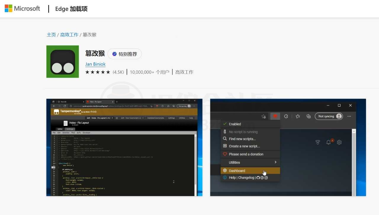The width and height of the screenshot is (379, 215).
Task: Click the page settings gear in right screenshot
Action: tap(339, 142)
